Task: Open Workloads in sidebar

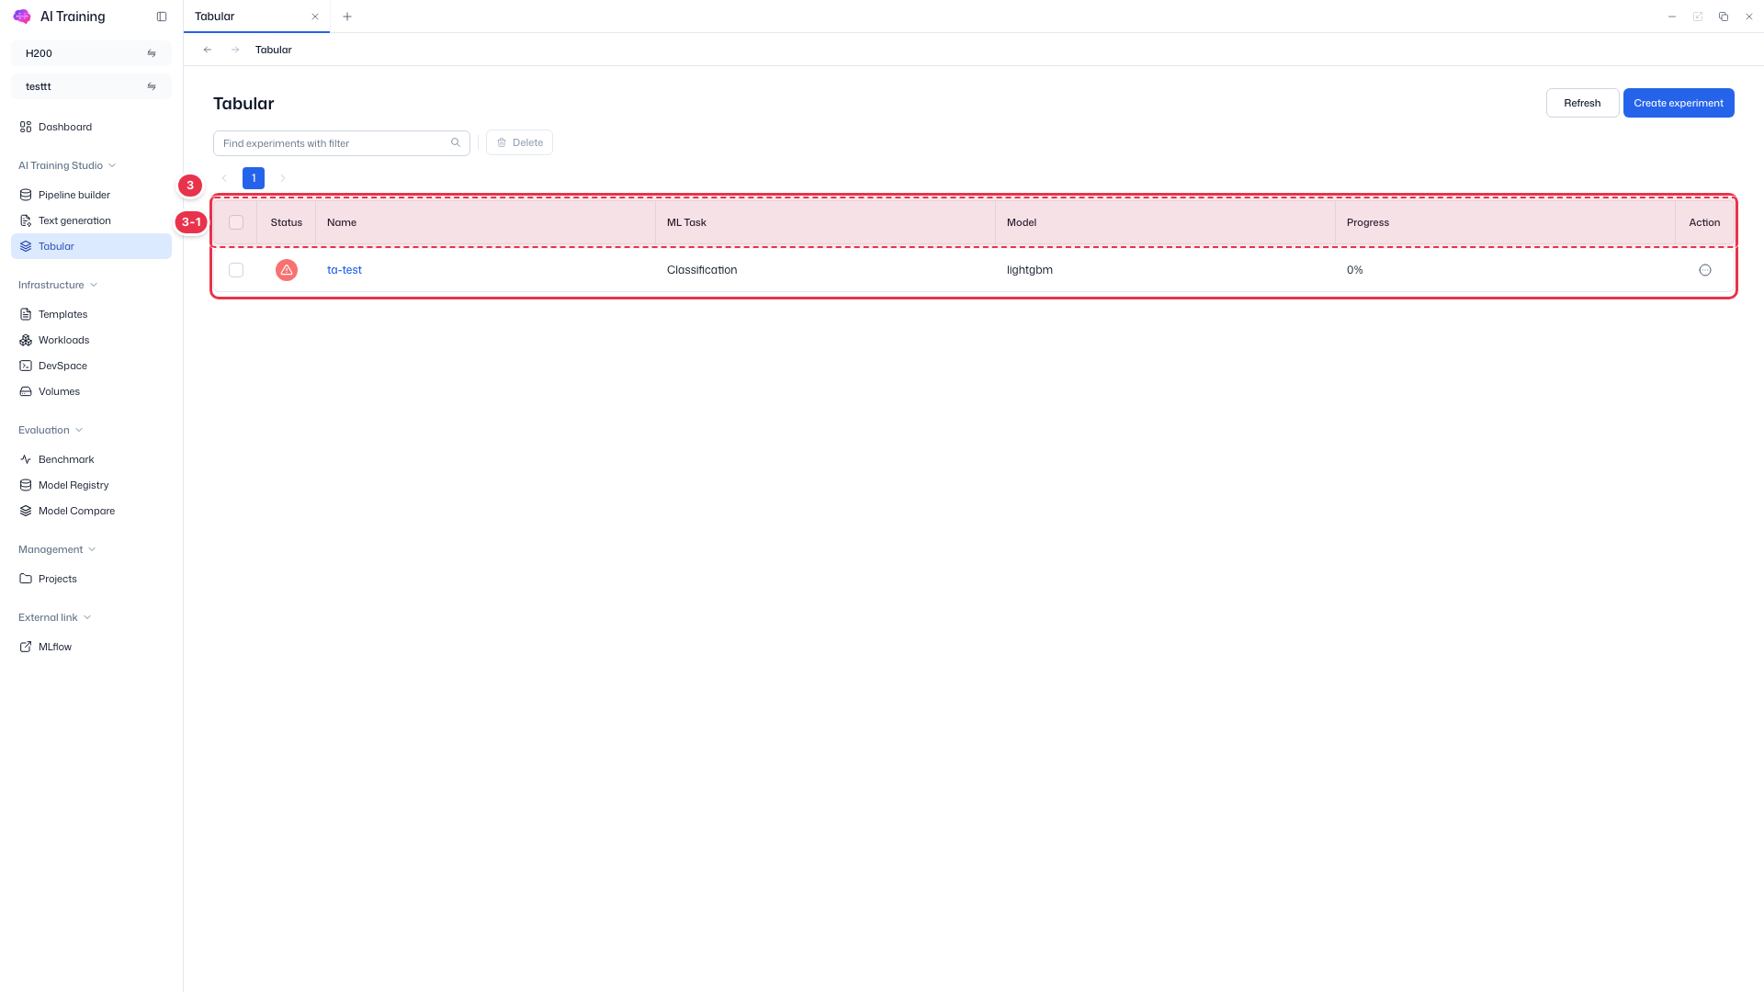Action: (x=91, y=340)
